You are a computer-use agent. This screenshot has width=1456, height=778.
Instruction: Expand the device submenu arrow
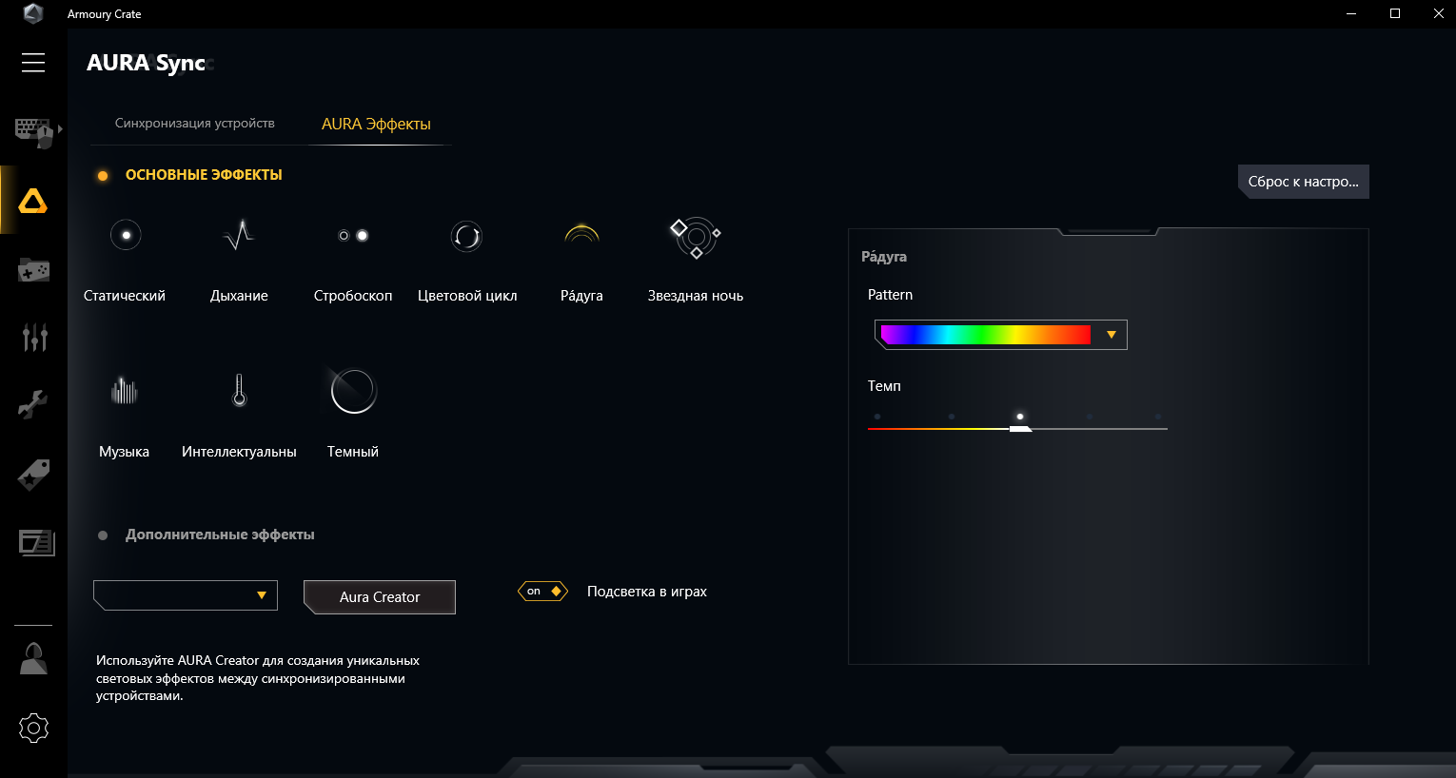pyautogui.click(x=60, y=128)
